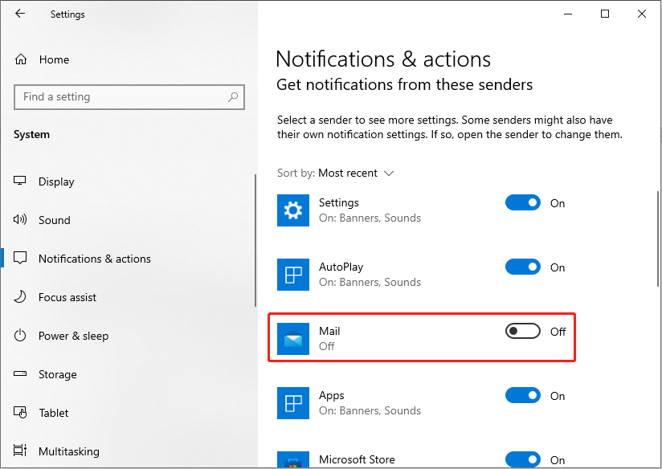Image resolution: width=662 pixels, height=469 pixels.
Task: Turn off Microsoft Store notifications toggle
Action: 523,459
